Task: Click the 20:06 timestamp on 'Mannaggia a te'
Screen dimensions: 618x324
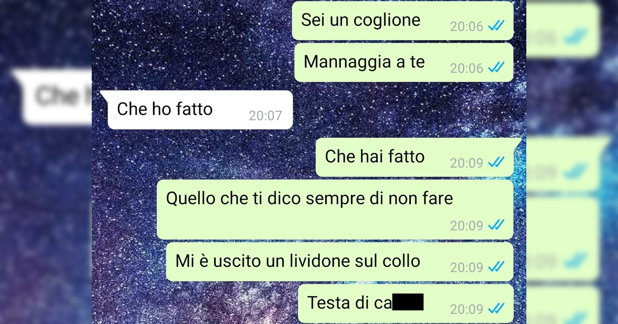Action: coord(467,68)
